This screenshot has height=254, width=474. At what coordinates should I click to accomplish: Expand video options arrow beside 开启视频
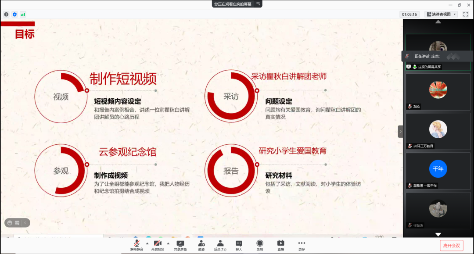tap(168, 243)
